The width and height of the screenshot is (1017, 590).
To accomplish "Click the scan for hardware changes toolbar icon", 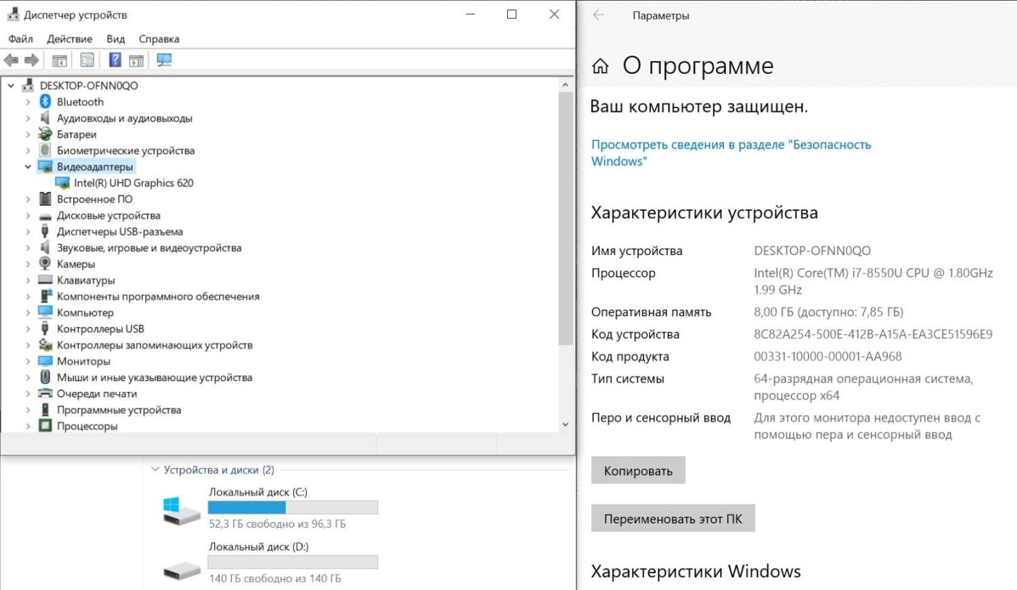I will 164,60.
